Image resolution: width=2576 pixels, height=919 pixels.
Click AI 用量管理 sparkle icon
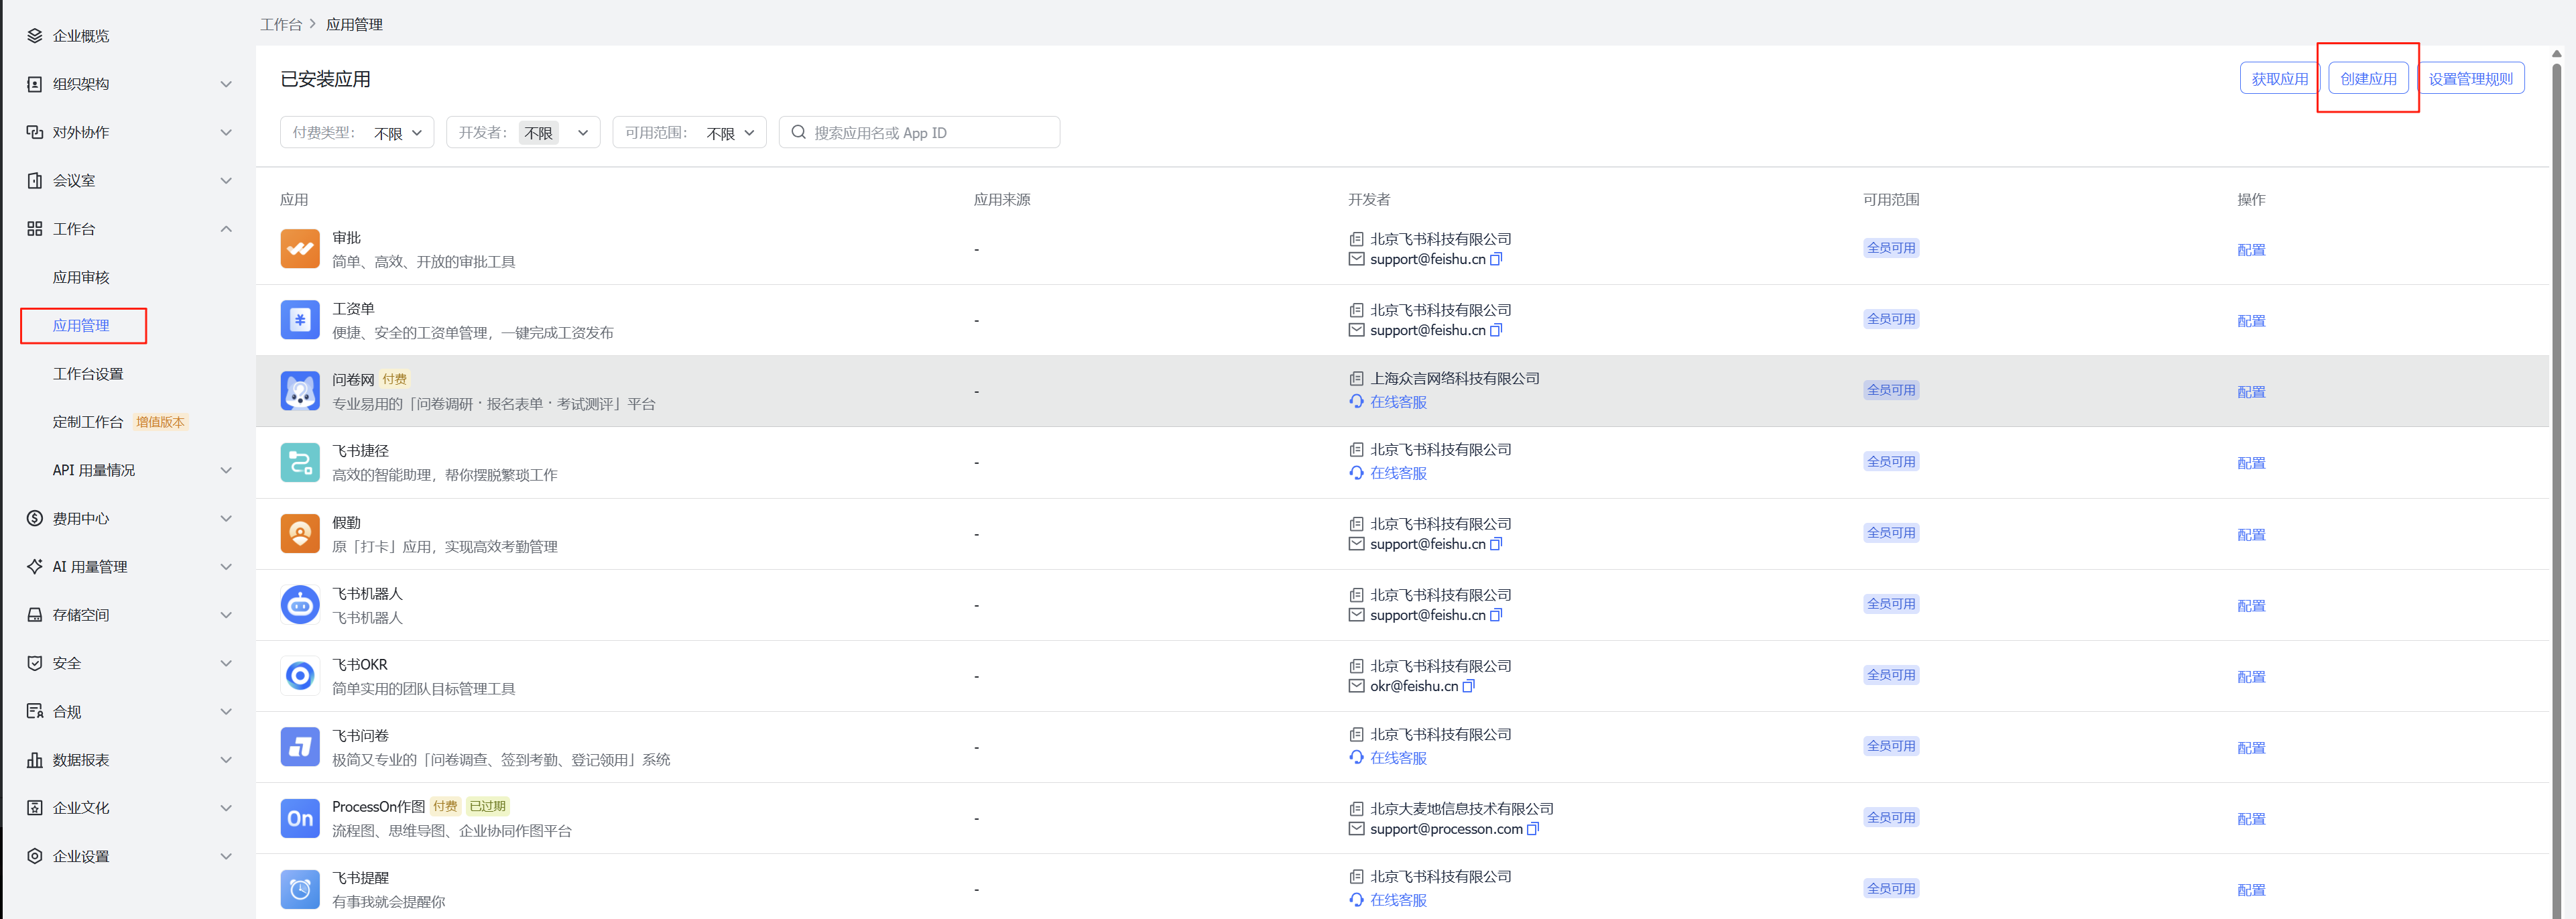tap(35, 566)
